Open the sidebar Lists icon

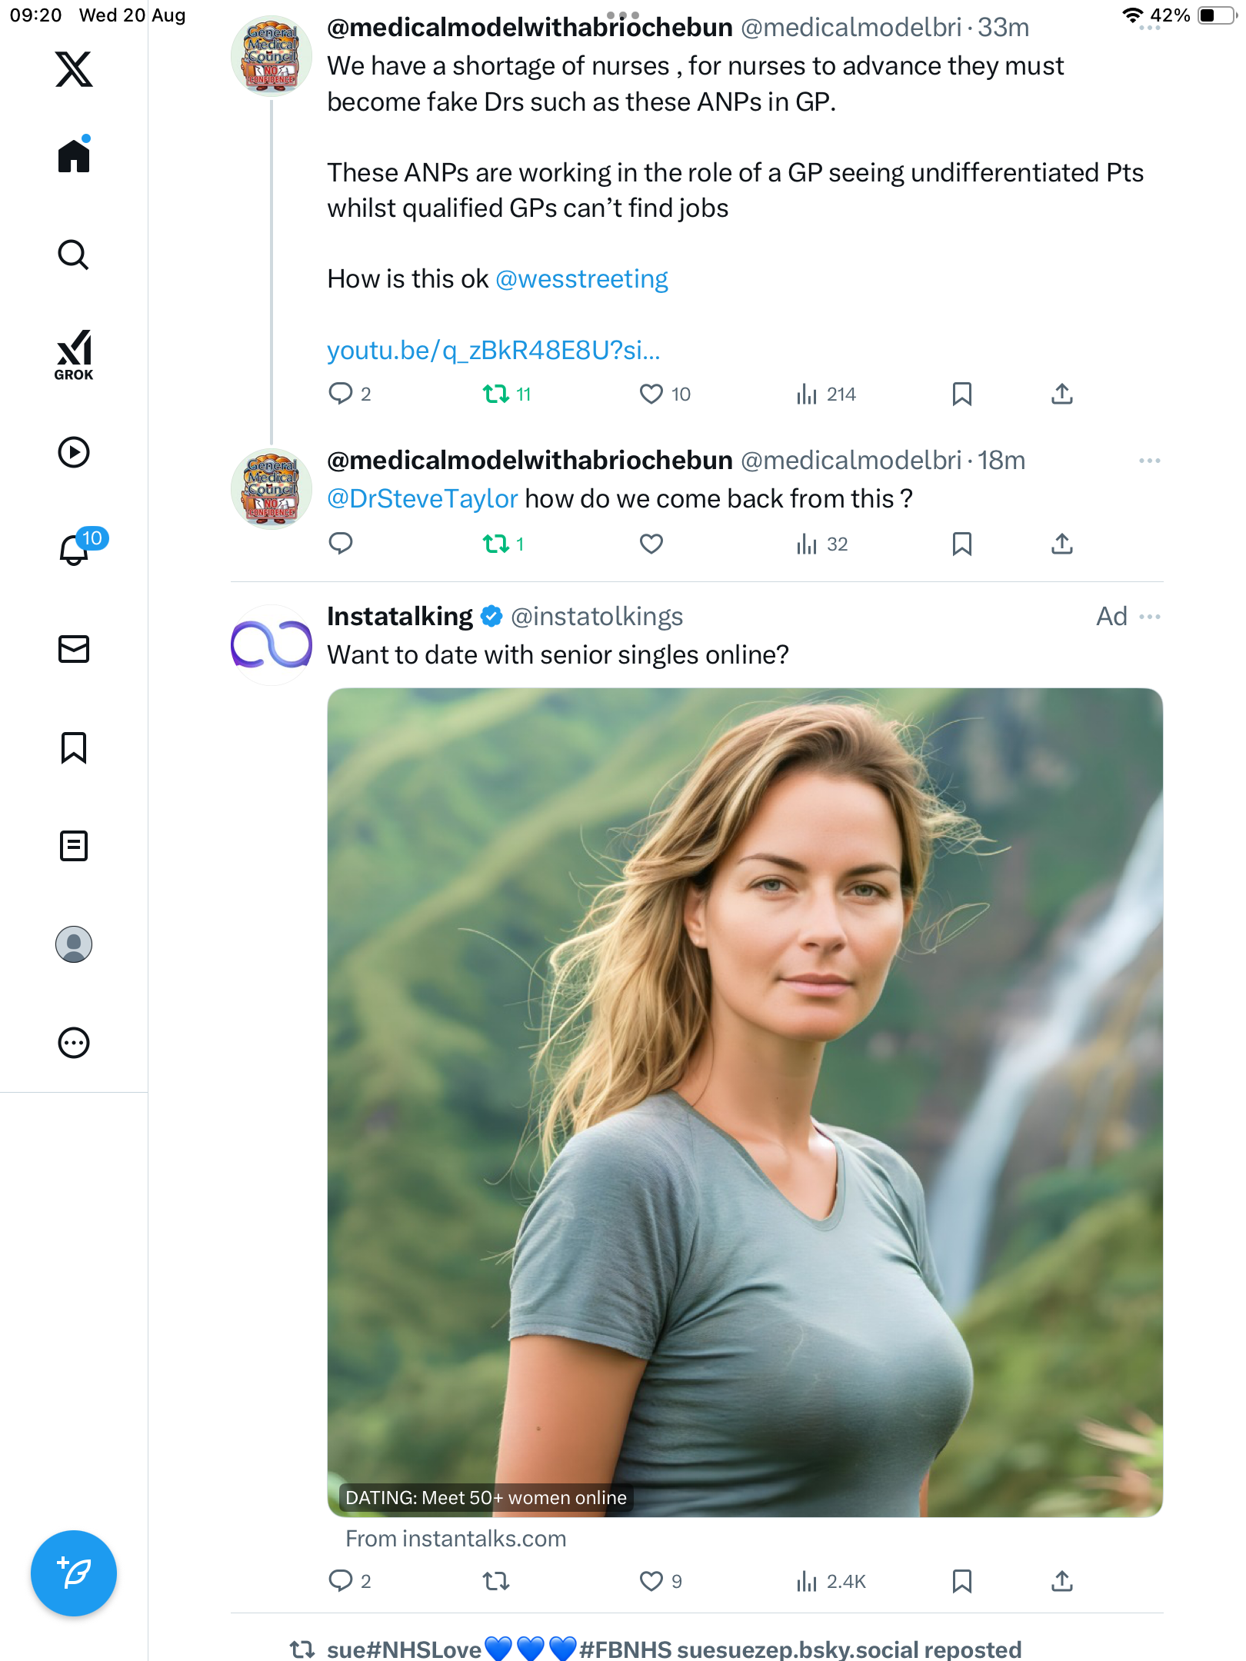click(74, 846)
